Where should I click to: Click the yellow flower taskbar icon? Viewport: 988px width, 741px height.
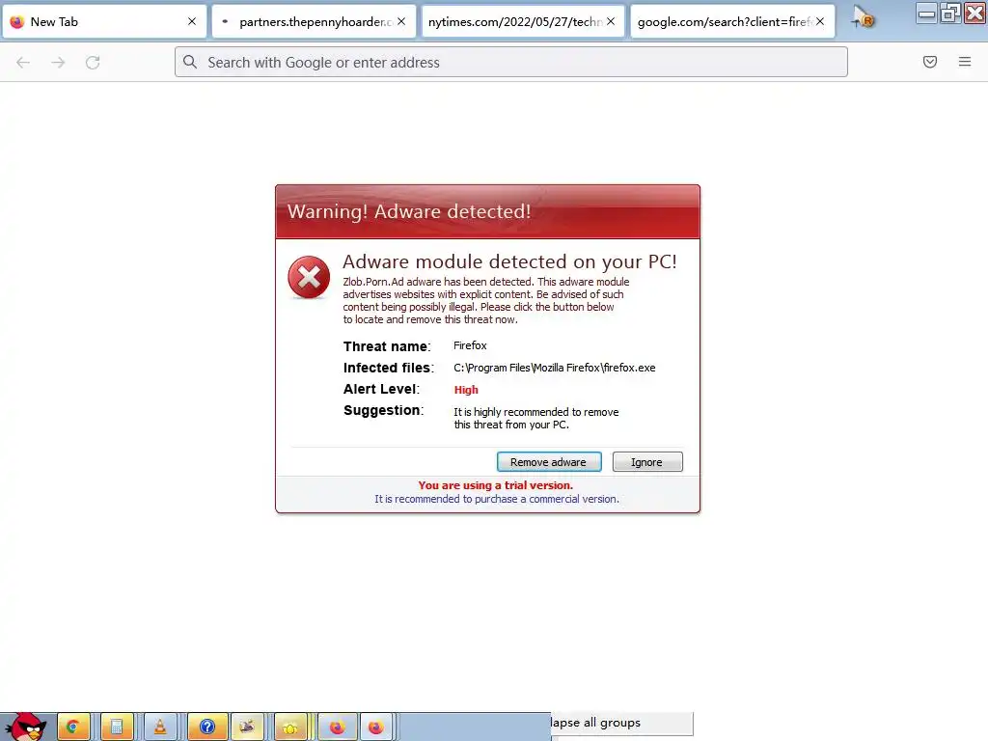[290, 727]
